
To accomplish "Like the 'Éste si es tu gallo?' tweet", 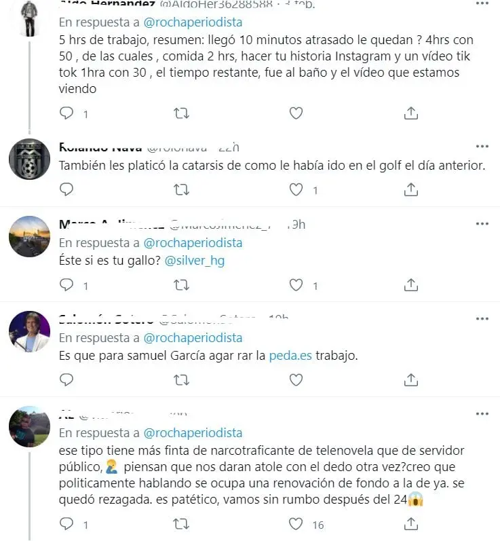I will [x=296, y=285].
